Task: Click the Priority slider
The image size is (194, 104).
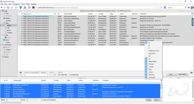Action: 32,100
